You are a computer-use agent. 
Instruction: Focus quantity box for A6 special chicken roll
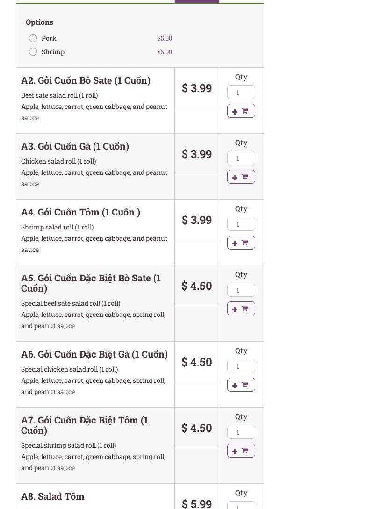[241, 366]
